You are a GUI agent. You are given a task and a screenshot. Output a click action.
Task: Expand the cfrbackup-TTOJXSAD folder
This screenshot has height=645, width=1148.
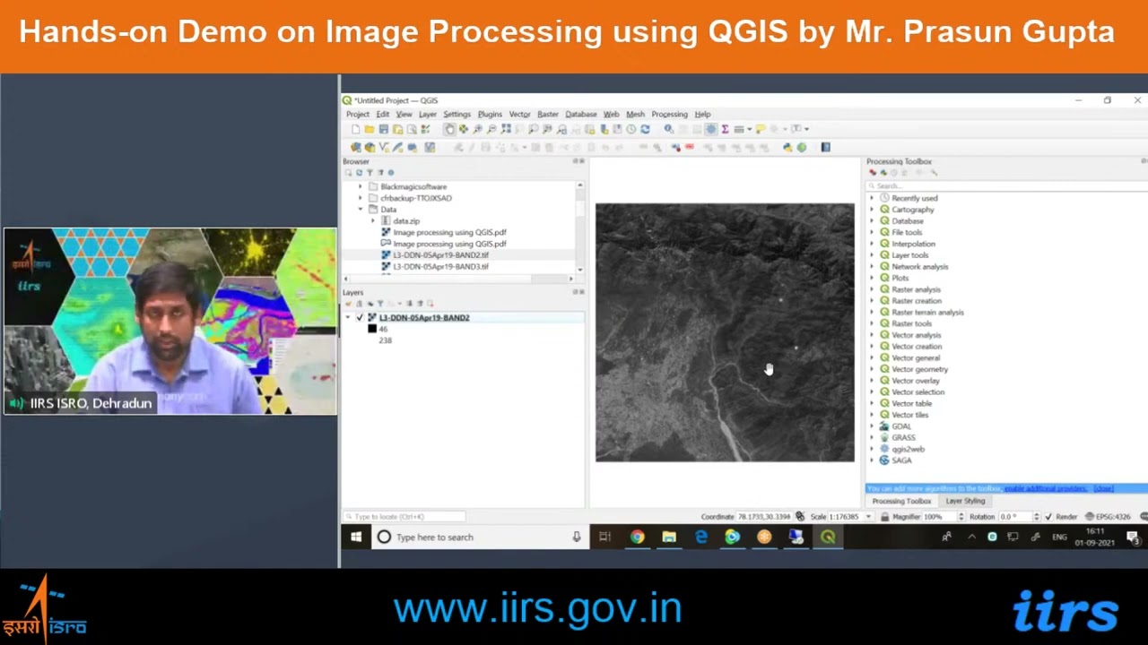(x=361, y=199)
